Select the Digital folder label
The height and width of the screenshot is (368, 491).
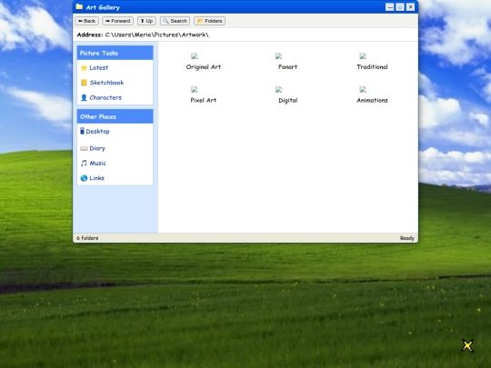(287, 101)
